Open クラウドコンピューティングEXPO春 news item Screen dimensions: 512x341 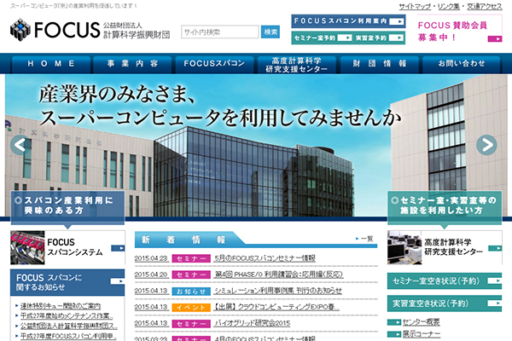coord(276,307)
